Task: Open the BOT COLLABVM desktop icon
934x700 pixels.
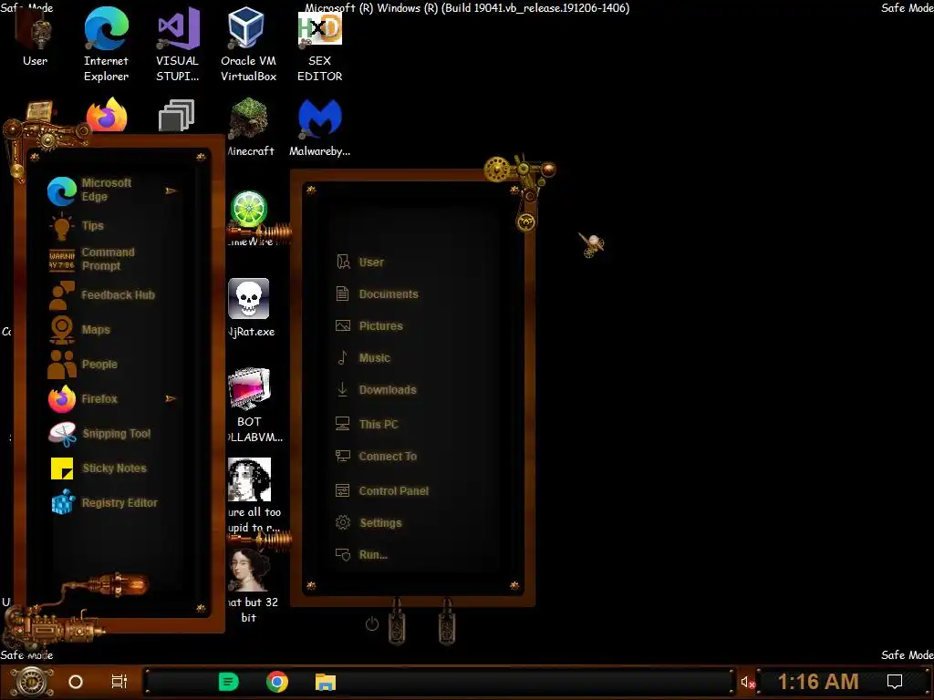Action: coord(250,405)
